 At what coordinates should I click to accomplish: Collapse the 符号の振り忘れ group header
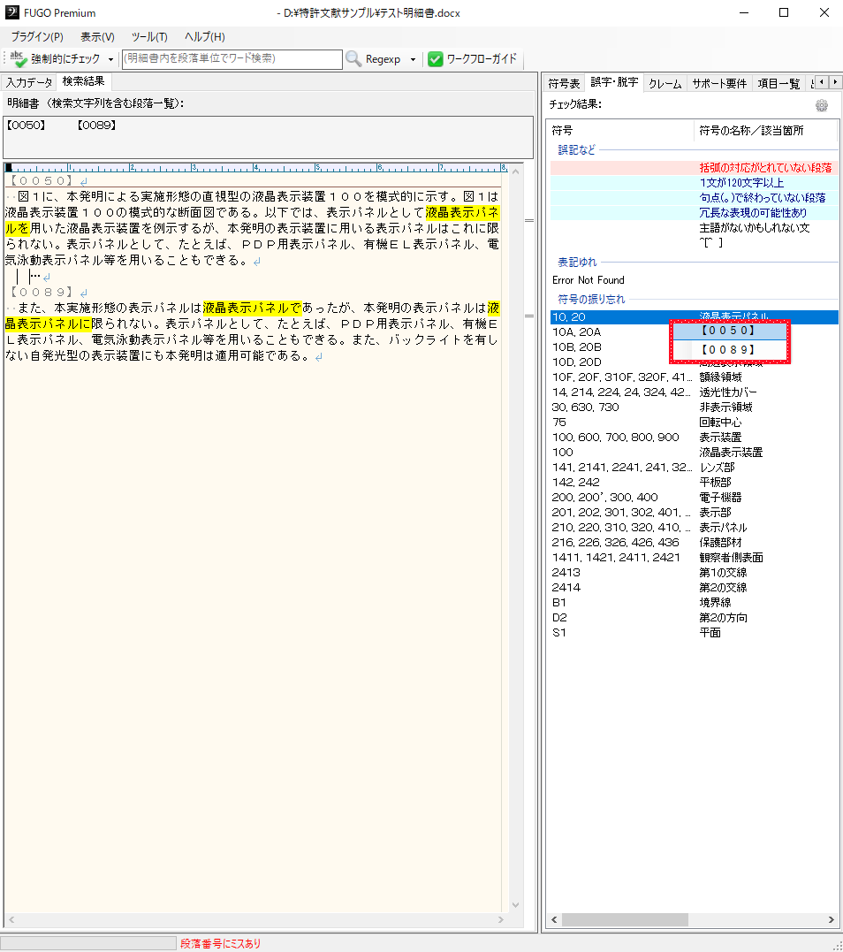click(x=591, y=300)
